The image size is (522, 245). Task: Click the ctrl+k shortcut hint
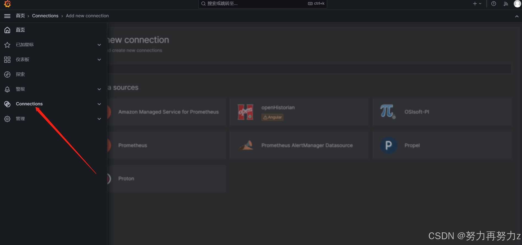point(316,4)
